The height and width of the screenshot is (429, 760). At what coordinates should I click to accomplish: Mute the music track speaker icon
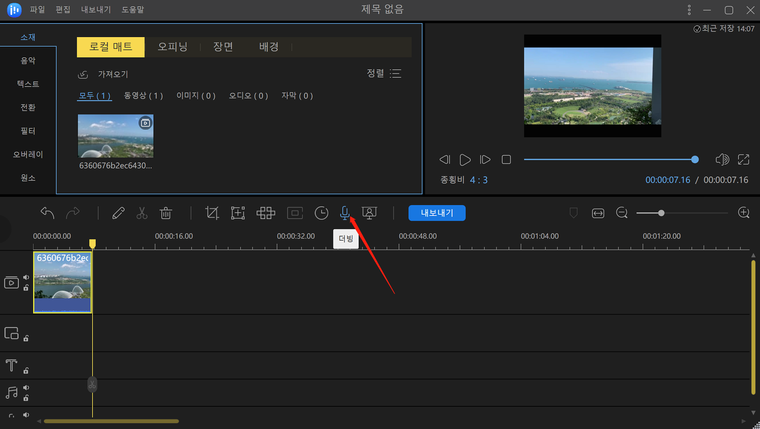26,387
